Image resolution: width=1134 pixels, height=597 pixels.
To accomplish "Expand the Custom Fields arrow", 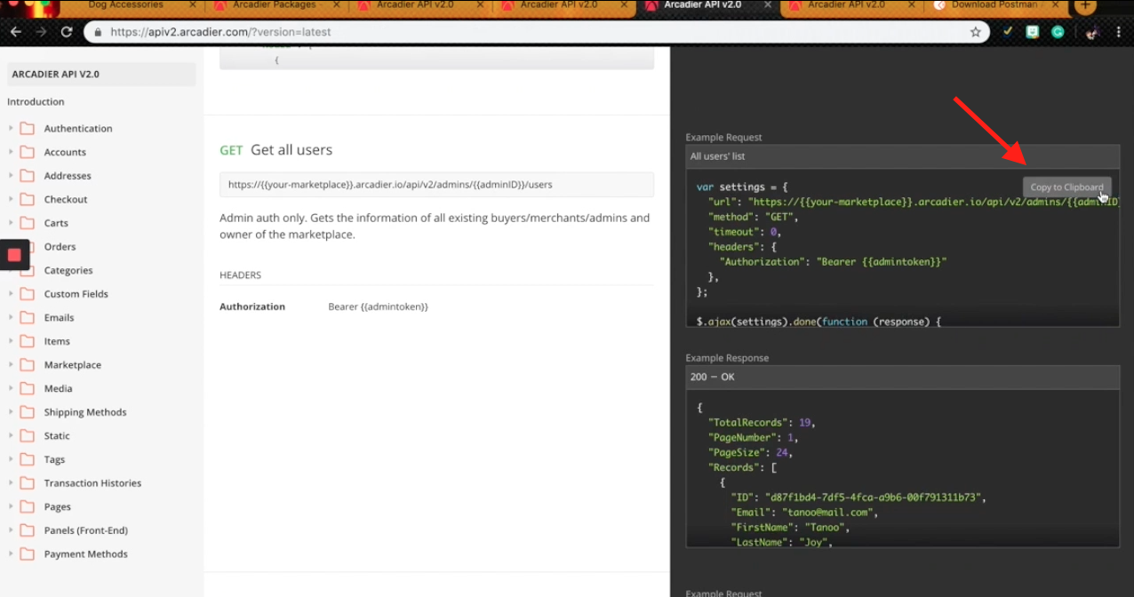I will pos(11,294).
